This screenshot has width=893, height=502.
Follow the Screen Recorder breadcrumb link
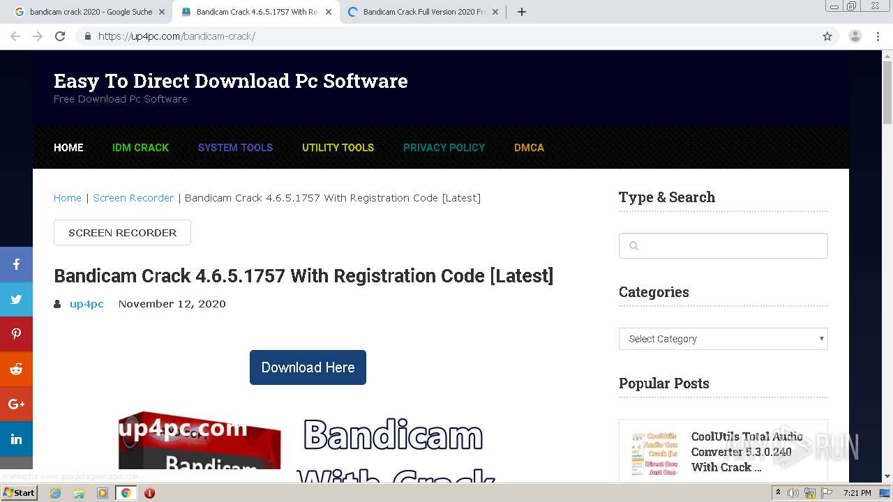(133, 198)
